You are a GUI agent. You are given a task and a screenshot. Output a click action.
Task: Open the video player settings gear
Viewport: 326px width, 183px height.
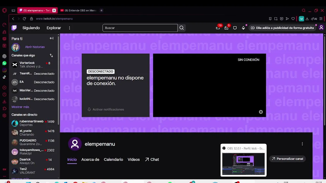[261, 112]
